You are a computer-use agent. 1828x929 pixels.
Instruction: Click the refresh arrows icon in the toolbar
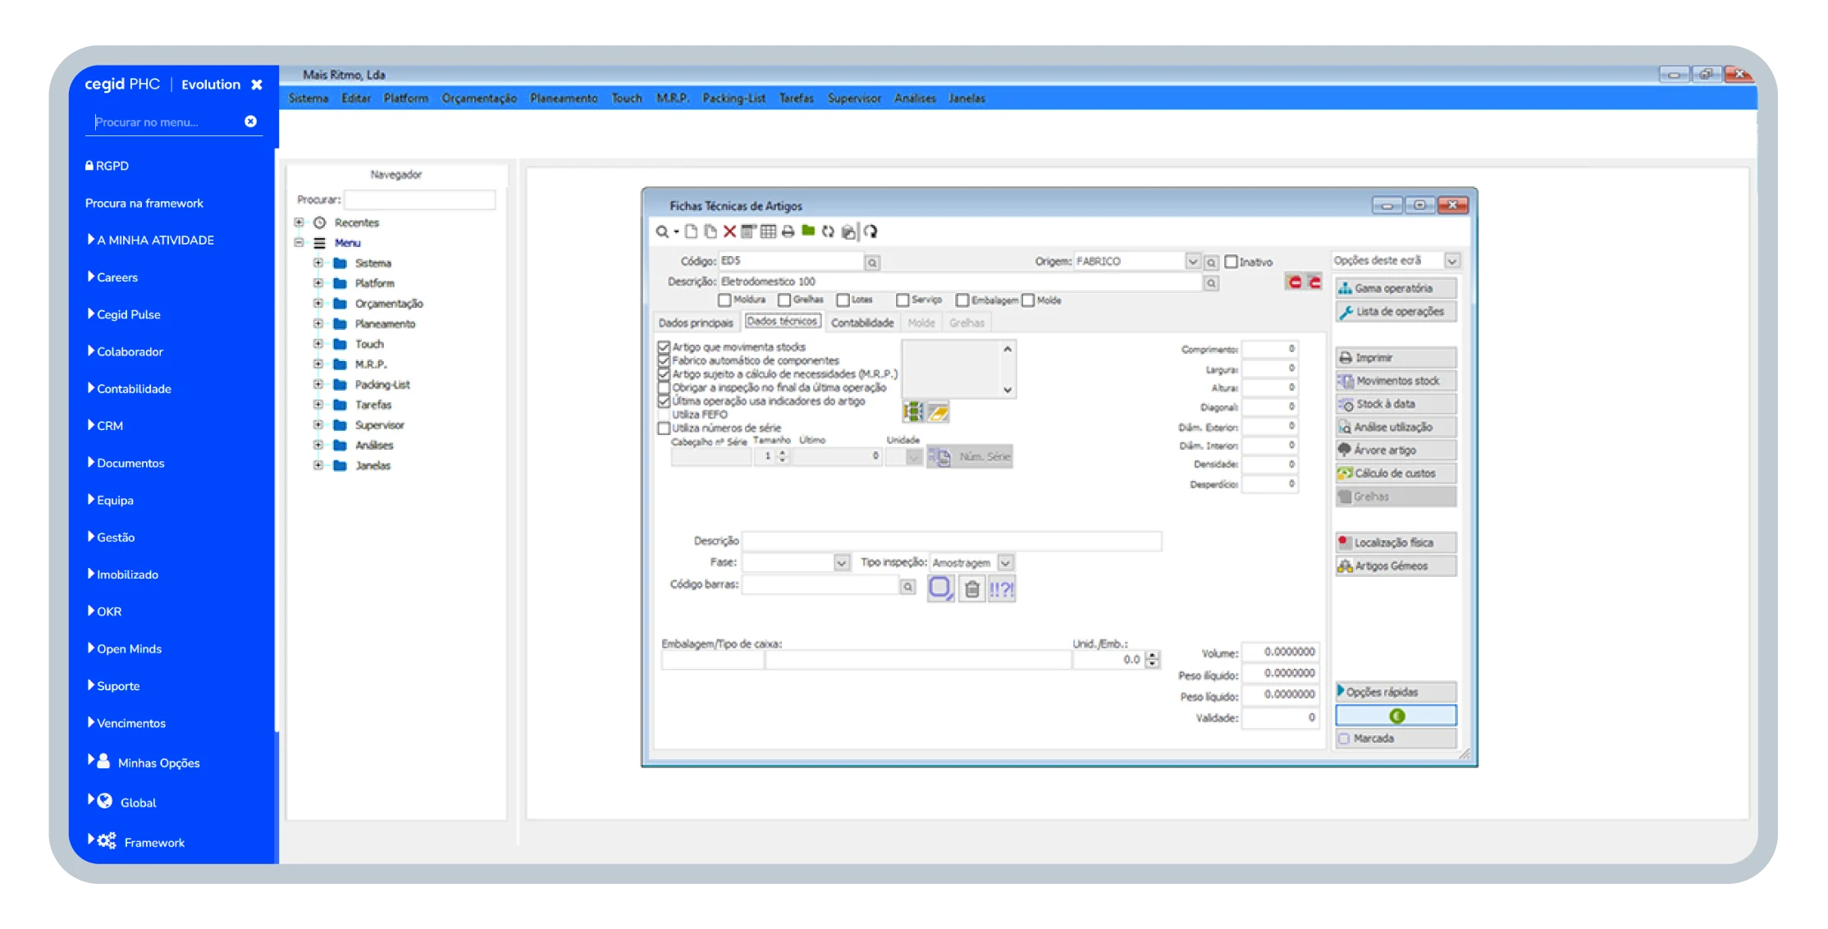coord(828,232)
